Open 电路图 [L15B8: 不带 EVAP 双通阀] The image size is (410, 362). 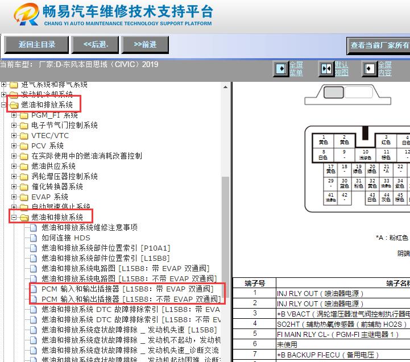pos(129,278)
